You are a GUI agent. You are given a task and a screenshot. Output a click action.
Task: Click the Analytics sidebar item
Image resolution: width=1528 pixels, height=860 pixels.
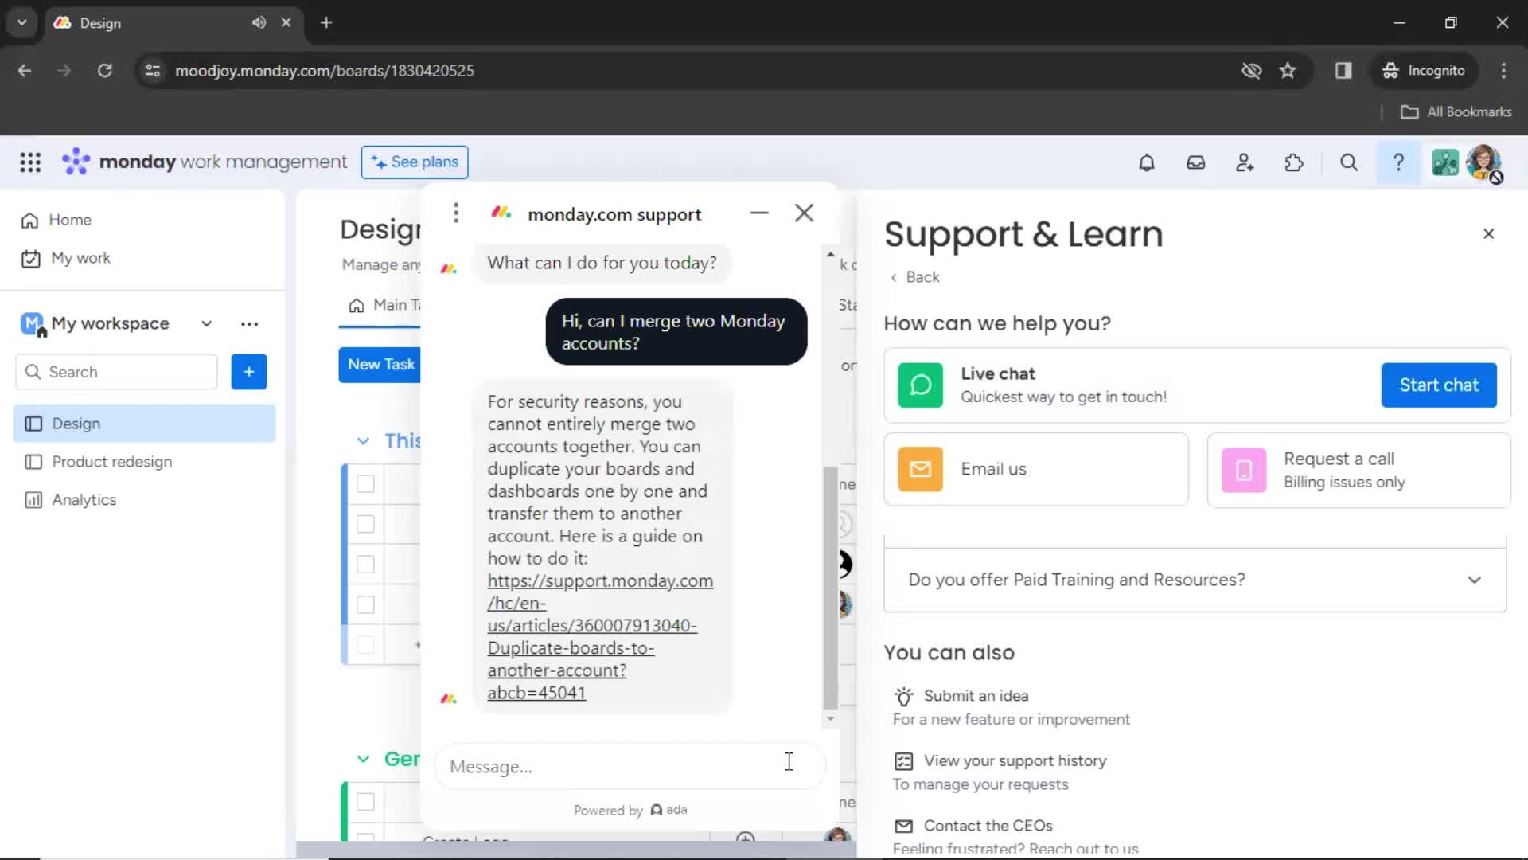(84, 498)
